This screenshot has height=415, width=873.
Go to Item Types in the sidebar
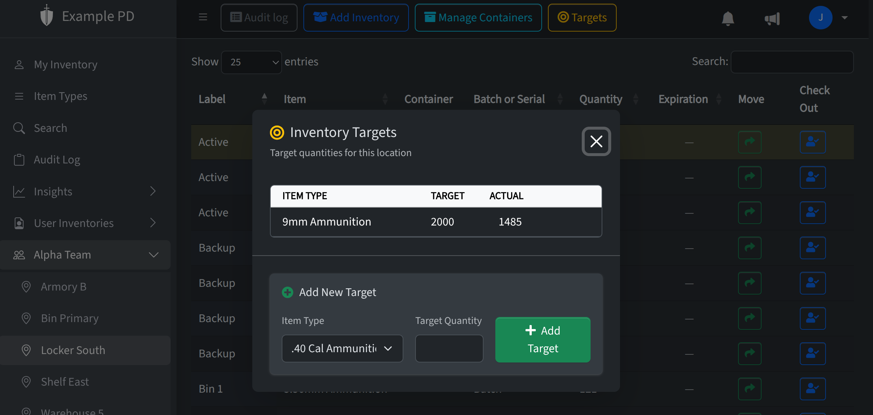pyautogui.click(x=60, y=96)
